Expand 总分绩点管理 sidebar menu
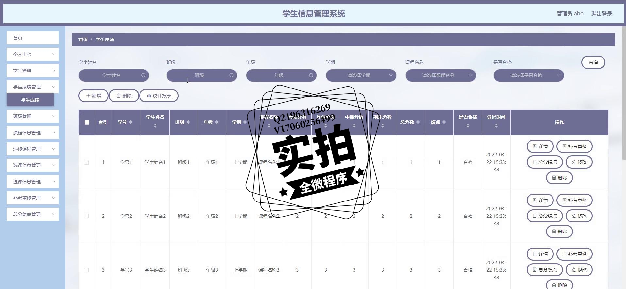 [33, 214]
